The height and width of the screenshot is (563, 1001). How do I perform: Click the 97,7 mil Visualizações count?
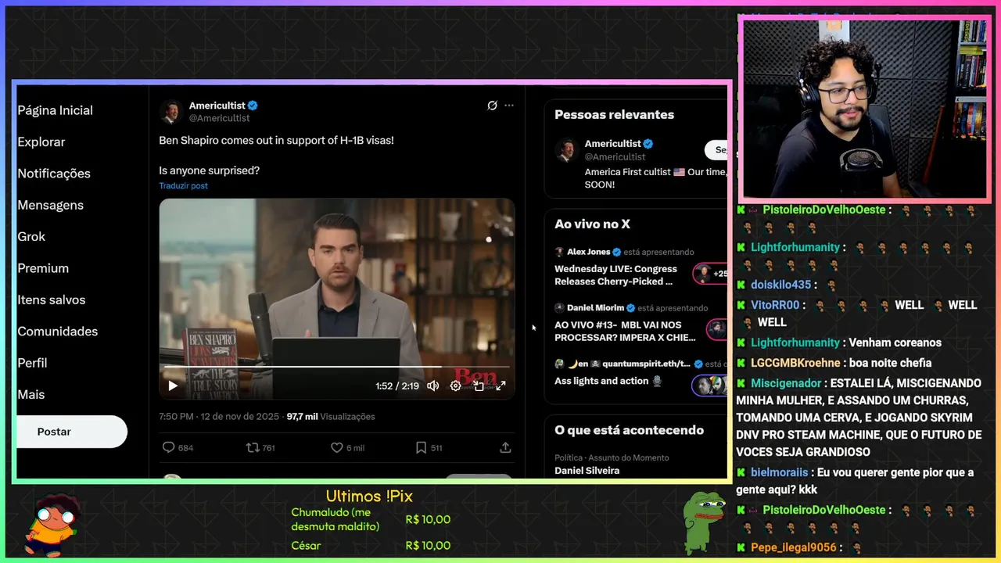click(x=331, y=417)
